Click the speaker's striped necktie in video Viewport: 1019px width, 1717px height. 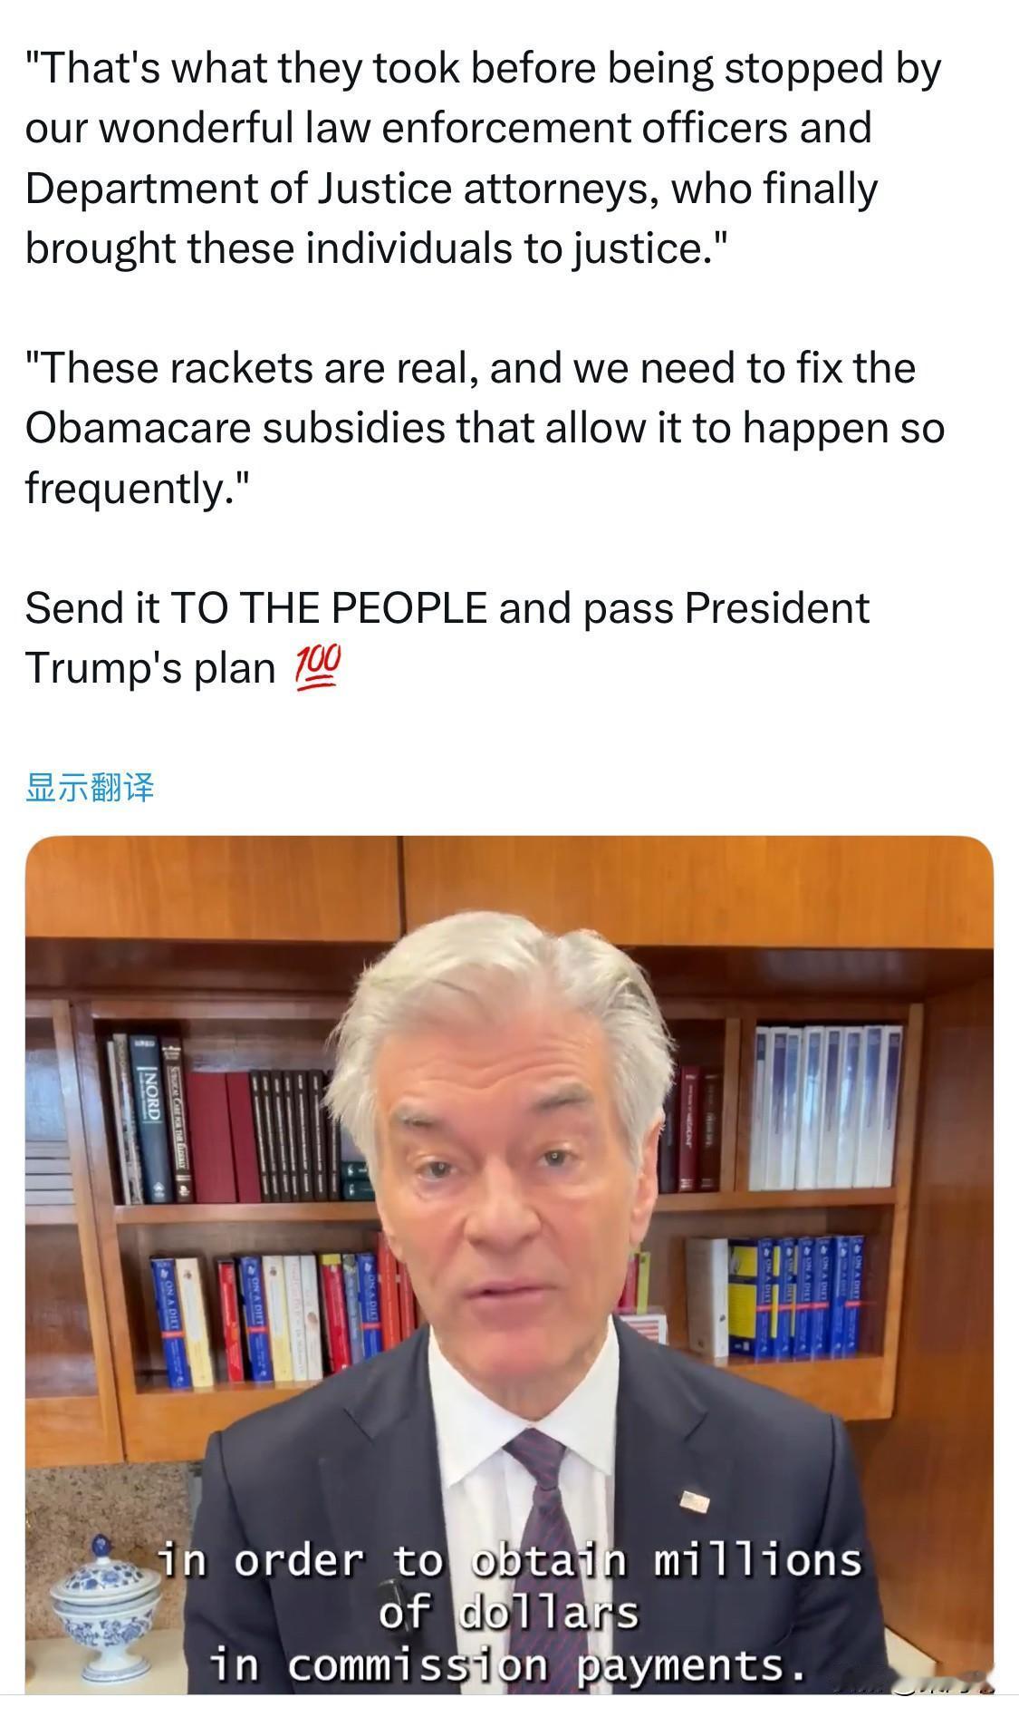[x=553, y=1541]
